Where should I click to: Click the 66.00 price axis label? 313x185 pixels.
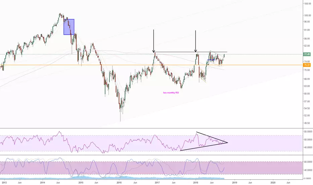click(x=307, y=79)
